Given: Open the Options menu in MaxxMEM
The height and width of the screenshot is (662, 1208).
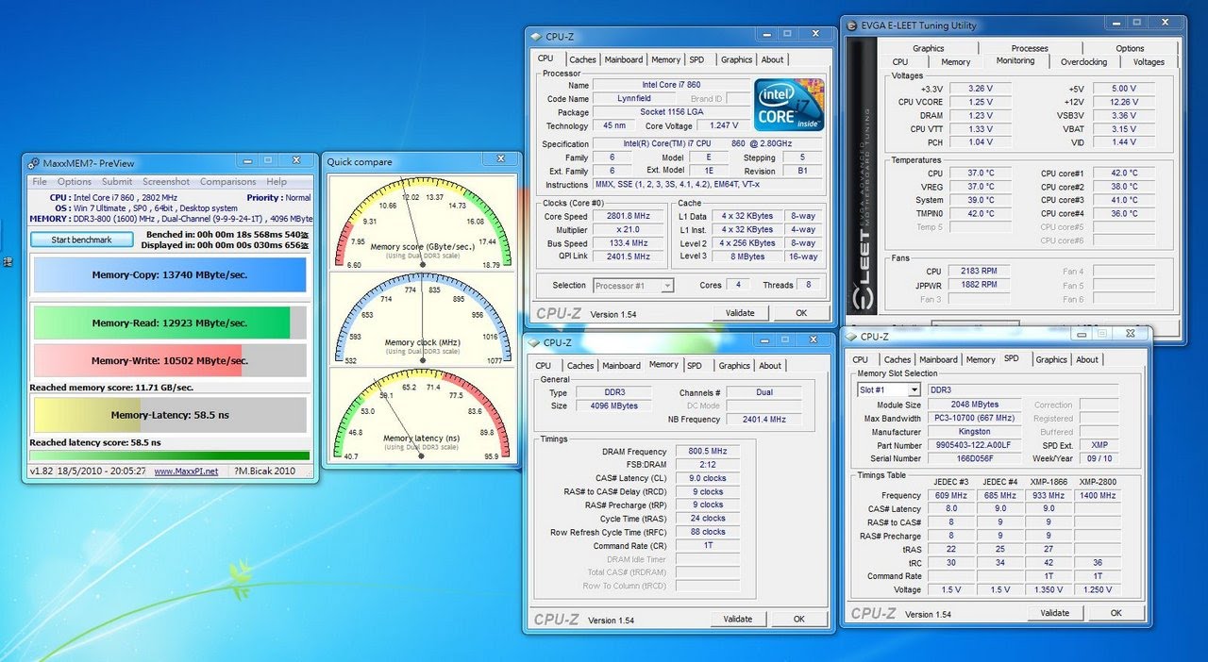Looking at the screenshot, I should click(75, 182).
